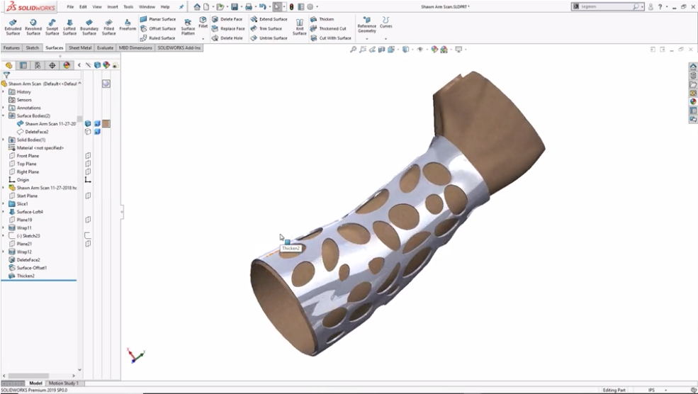Click the Thickened Cut tool
The height and width of the screenshot is (394, 698).
point(328,28)
